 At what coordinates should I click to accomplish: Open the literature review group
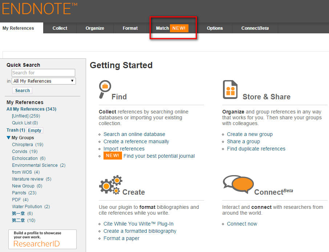point(32,179)
